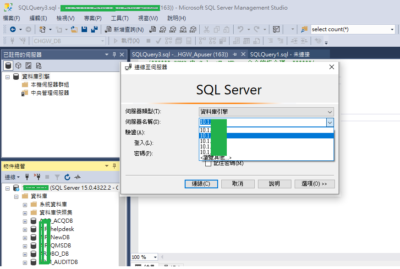Open the CHGW_DB database dropdown
Screen dimensions: 400x269
[103, 41]
